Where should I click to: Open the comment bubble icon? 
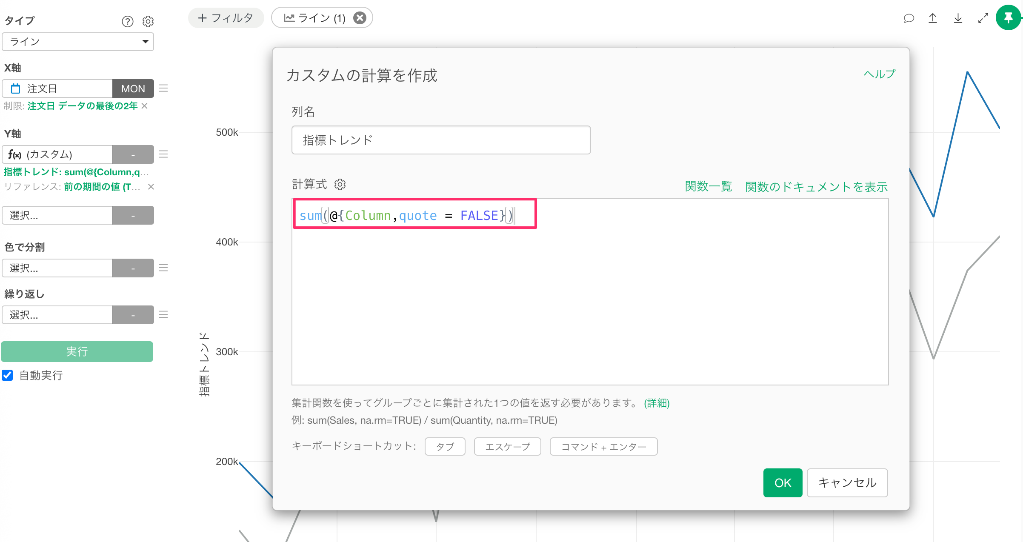click(909, 18)
